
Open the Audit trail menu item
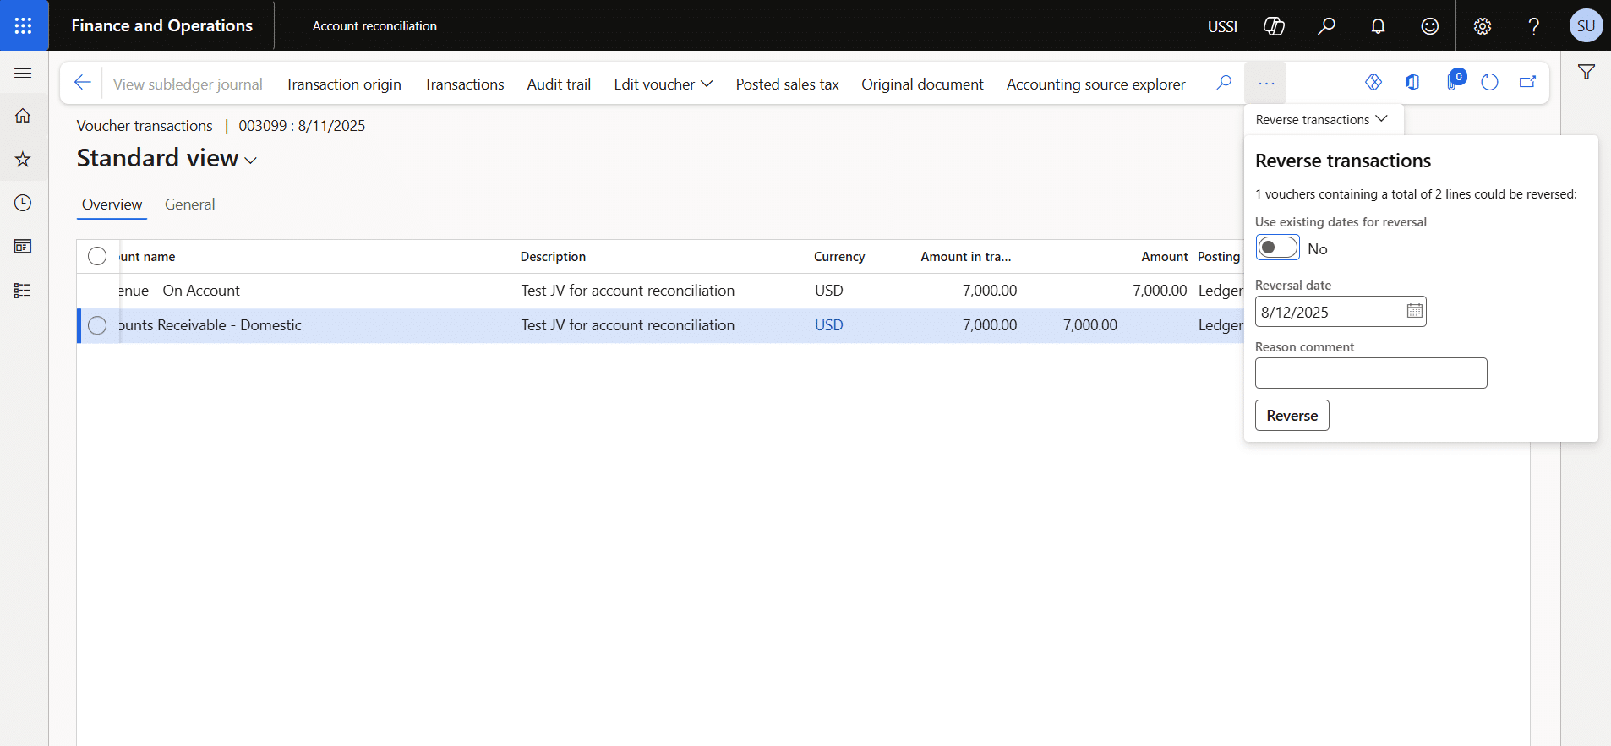558,84
